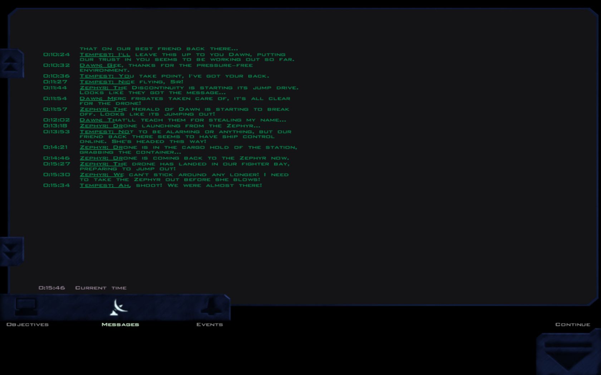601x375 pixels.
Task: Select 'Nice flying, Sir!' message
Action: coord(113,82)
